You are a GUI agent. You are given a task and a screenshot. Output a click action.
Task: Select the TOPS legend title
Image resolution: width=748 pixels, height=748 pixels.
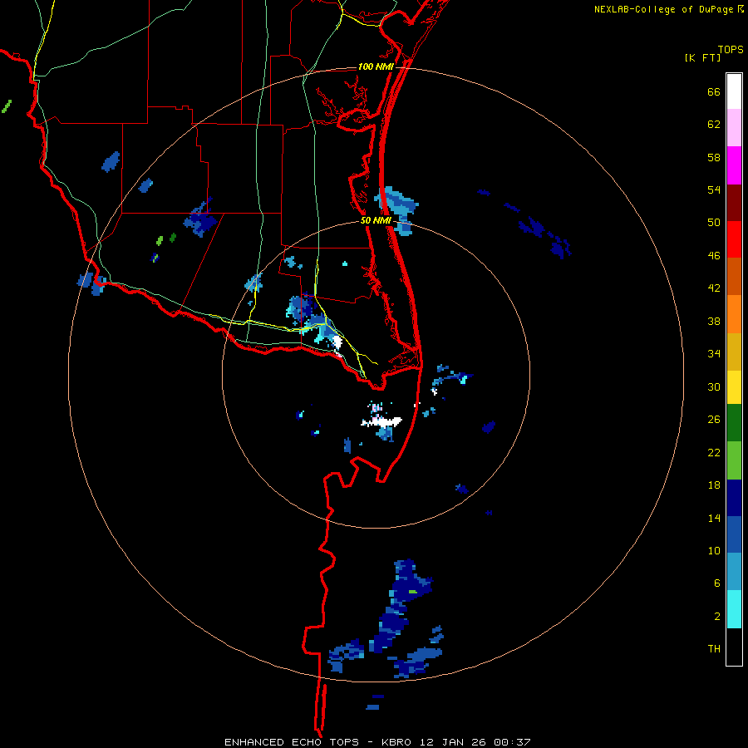click(x=731, y=49)
